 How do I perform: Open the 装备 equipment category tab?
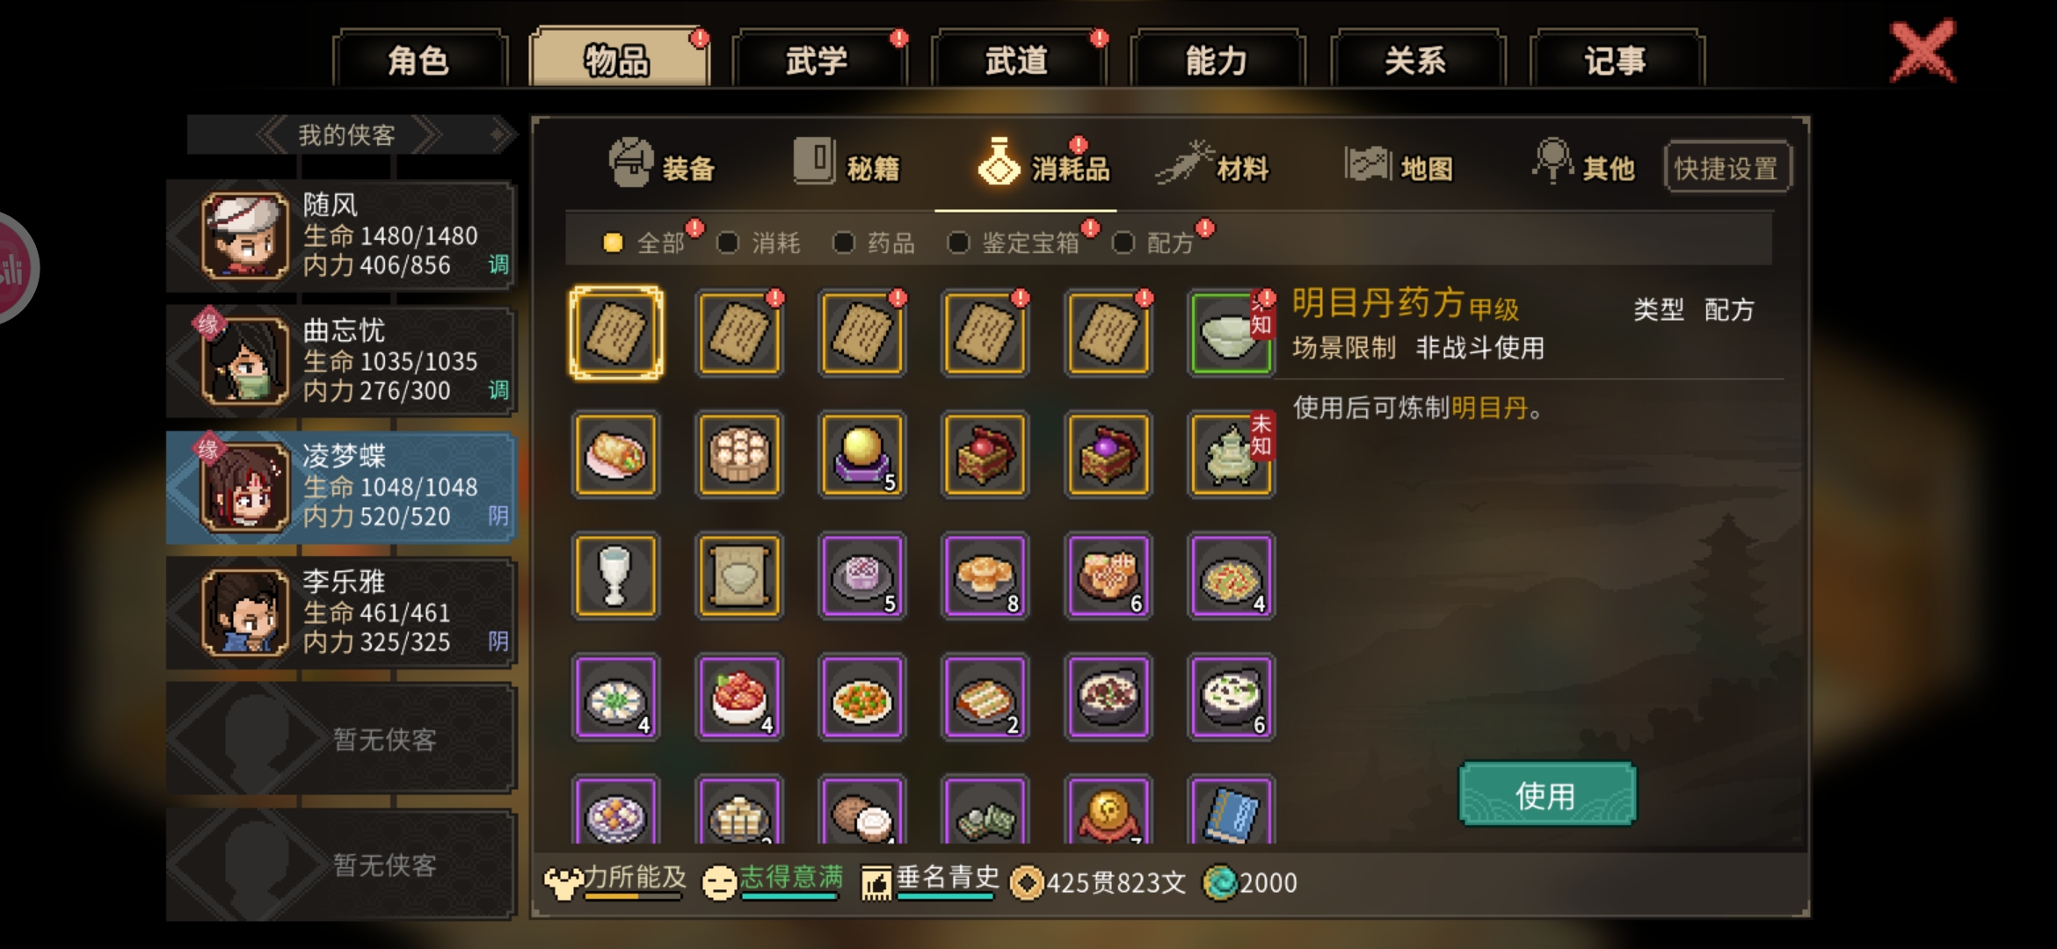click(x=662, y=164)
